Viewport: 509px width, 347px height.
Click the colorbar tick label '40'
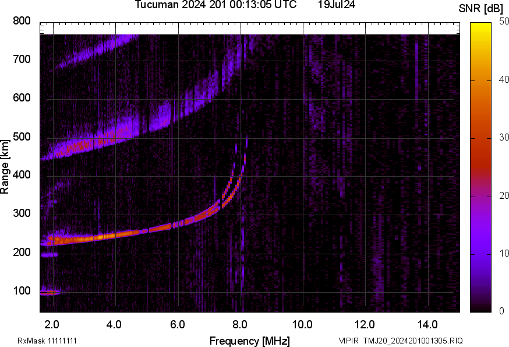click(504, 79)
